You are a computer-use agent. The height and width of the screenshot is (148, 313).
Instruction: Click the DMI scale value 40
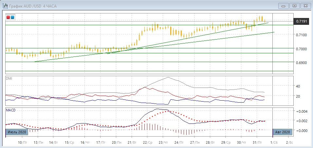point(298,86)
